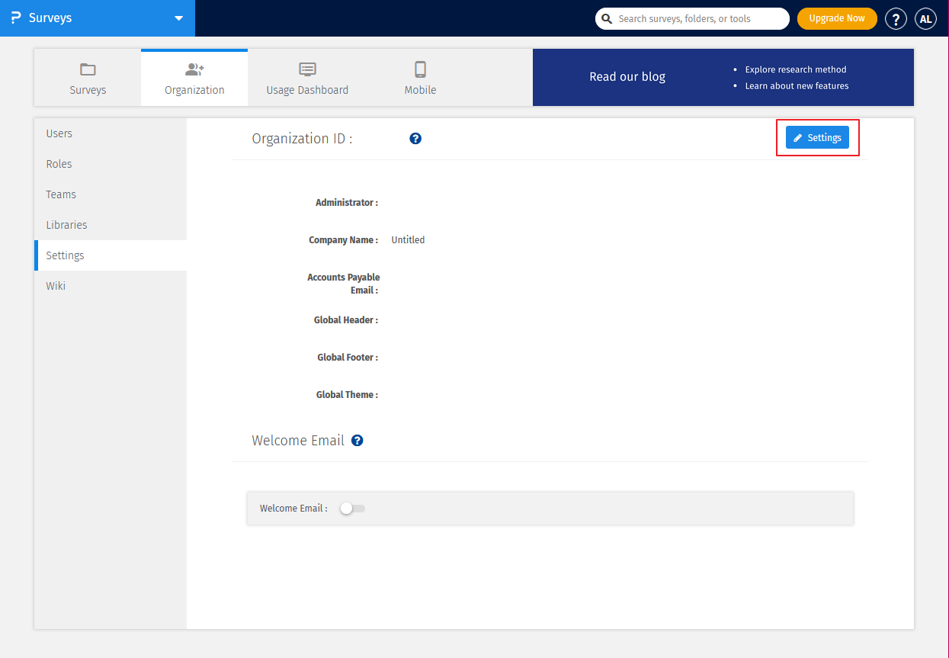Image resolution: width=949 pixels, height=658 pixels.
Task: Open the help question mark icon
Action: click(896, 19)
